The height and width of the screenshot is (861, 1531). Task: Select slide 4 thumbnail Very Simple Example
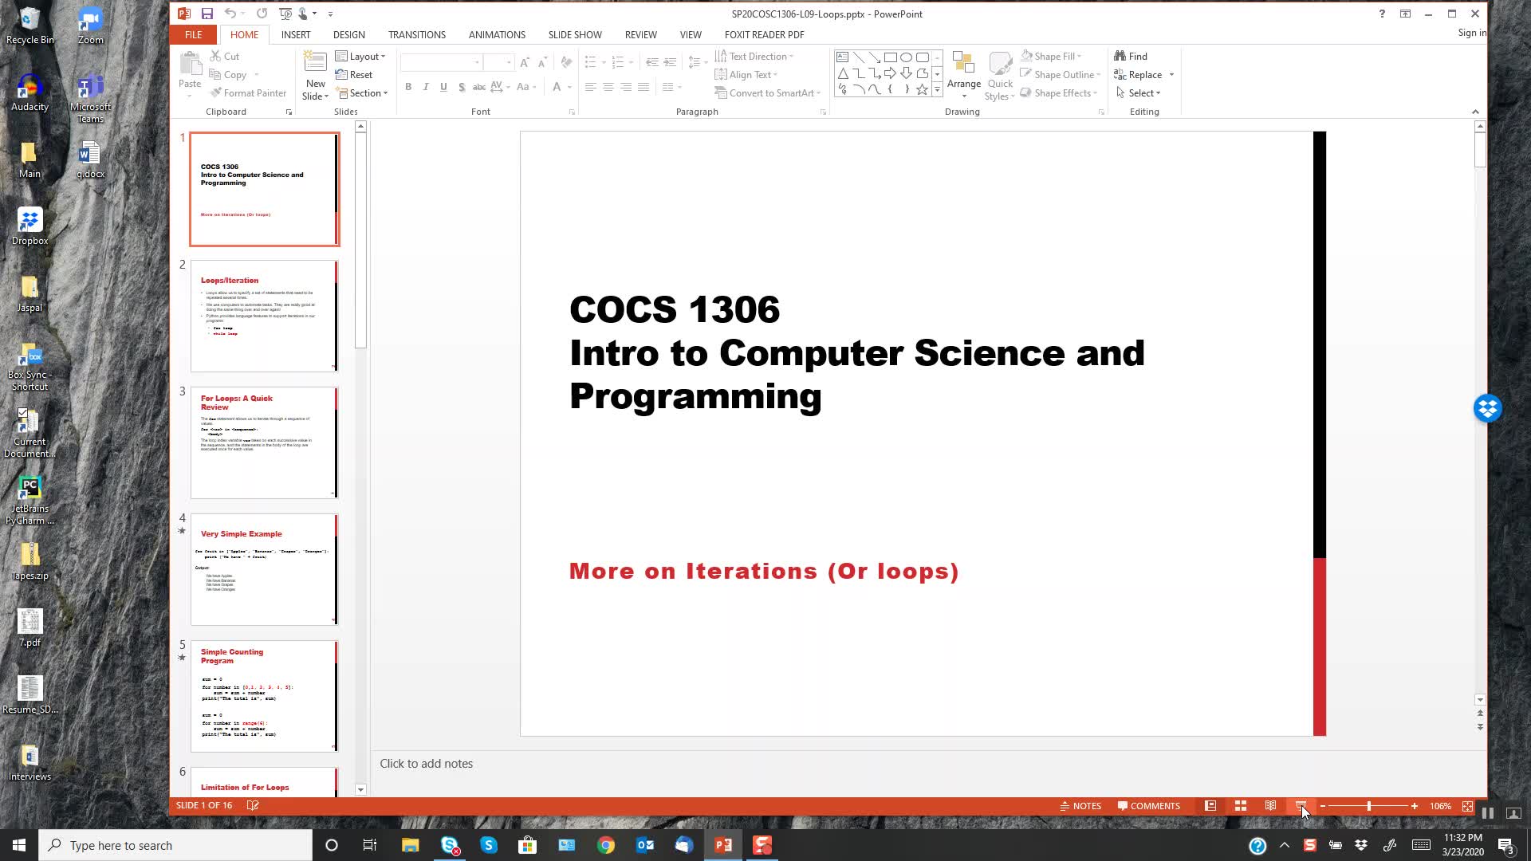click(264, 569)
